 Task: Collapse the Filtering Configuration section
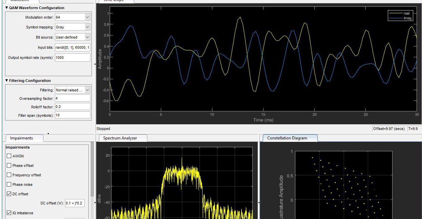[x=7, y=80]
